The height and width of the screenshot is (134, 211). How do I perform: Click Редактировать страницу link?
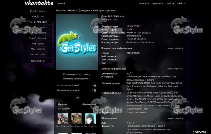77,74
